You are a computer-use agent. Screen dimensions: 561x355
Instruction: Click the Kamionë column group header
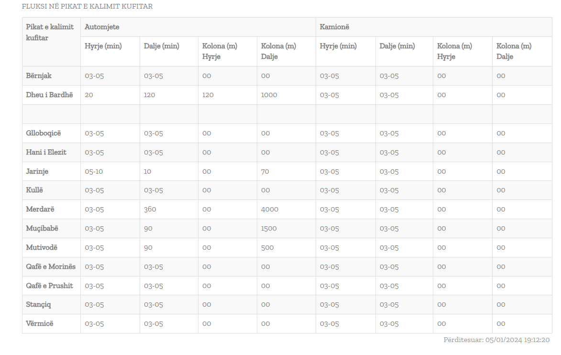334,27
